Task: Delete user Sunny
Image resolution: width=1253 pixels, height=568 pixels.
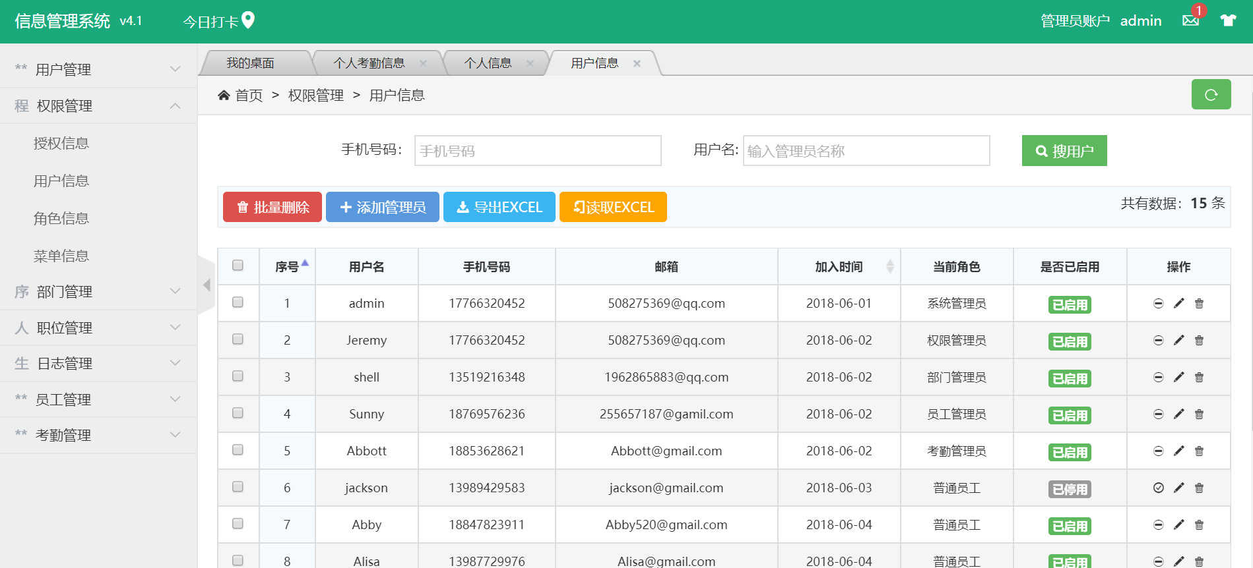Action: [x=1199, y=414]
